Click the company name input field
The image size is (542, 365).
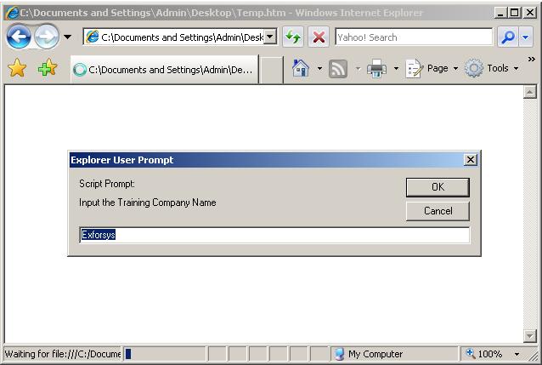274,235
